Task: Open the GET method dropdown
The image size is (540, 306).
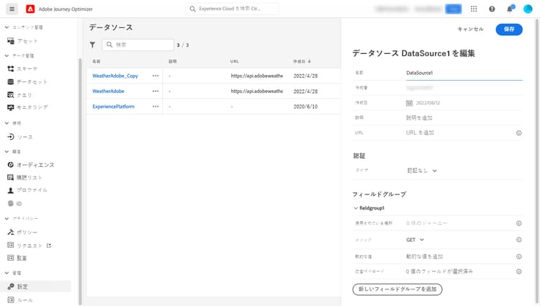Action: [415, 240]
